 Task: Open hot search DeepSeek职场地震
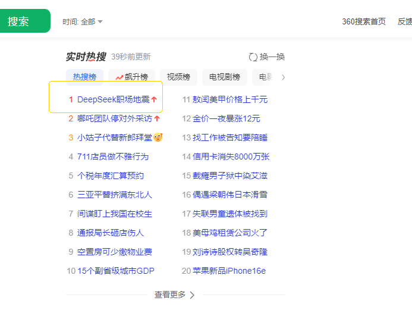[x=113, y=100]
